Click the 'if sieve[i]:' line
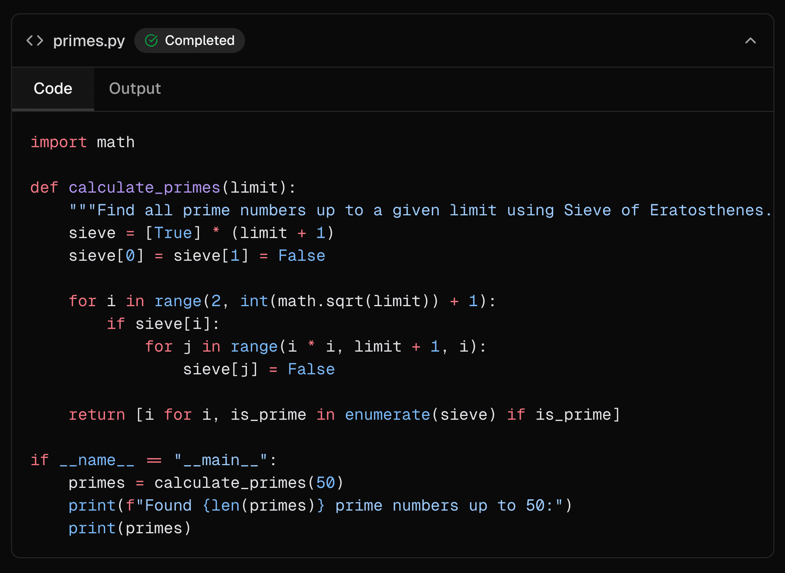The width and height of the screenshot is (785, 573). pos(163,324)
